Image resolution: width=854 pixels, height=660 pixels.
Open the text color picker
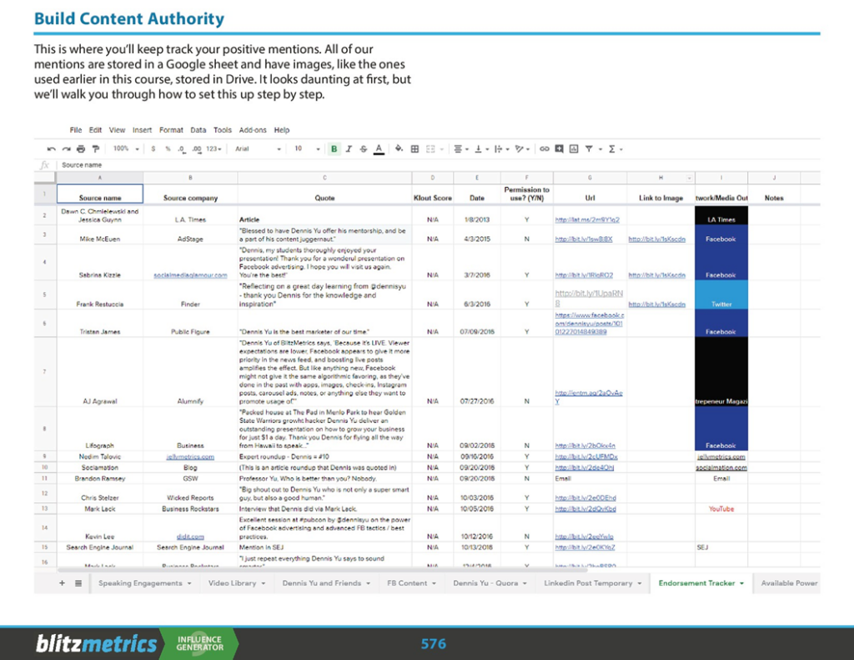tap(379, 149)
